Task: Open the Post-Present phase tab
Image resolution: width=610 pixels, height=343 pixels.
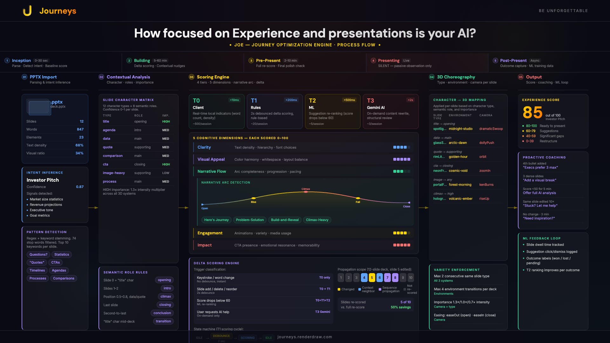Action: point(513,61)
